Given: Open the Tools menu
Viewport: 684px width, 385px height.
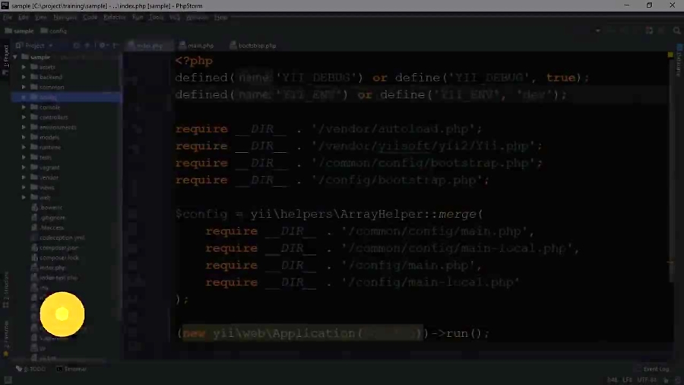Looking at the screenshot, I should [156, 17].
